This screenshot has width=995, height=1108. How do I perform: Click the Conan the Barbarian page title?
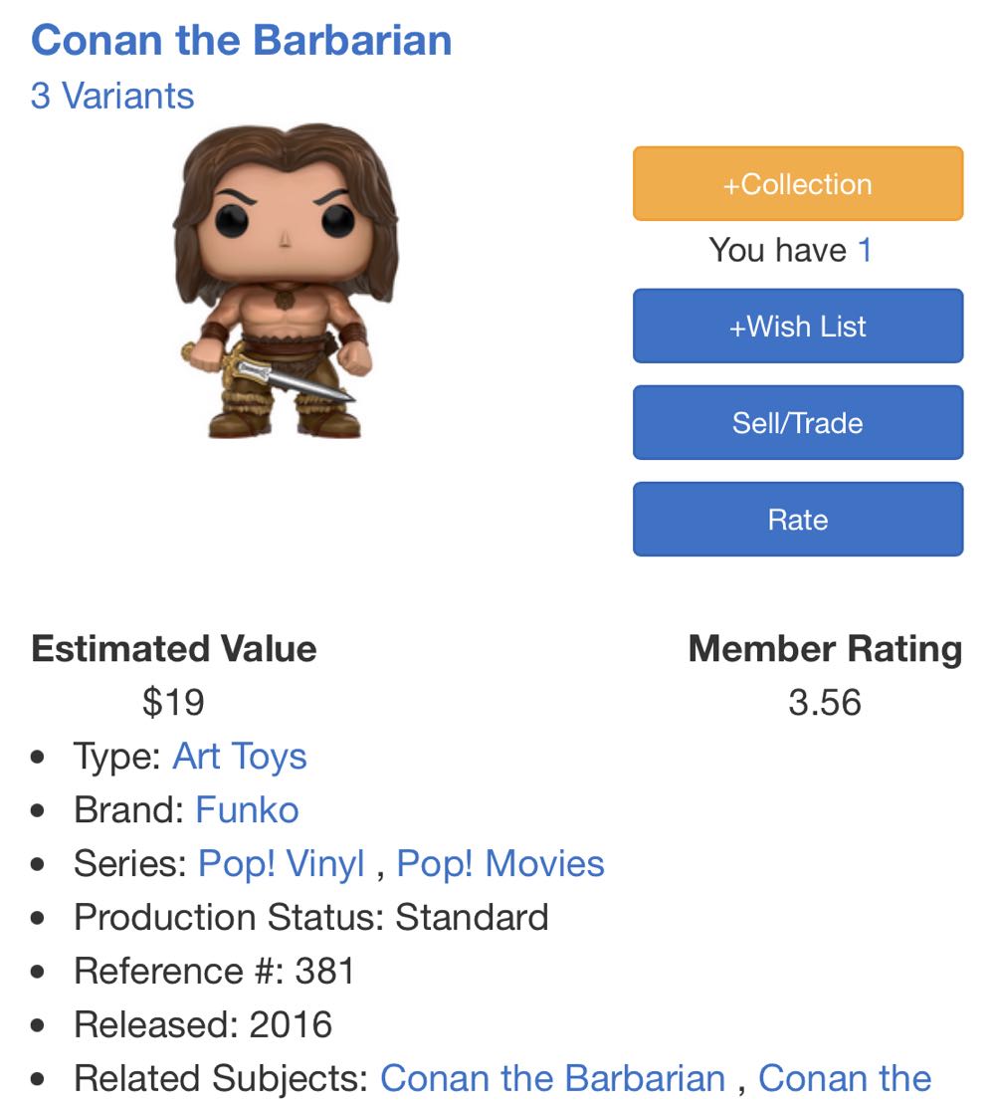tap(241, 41)
